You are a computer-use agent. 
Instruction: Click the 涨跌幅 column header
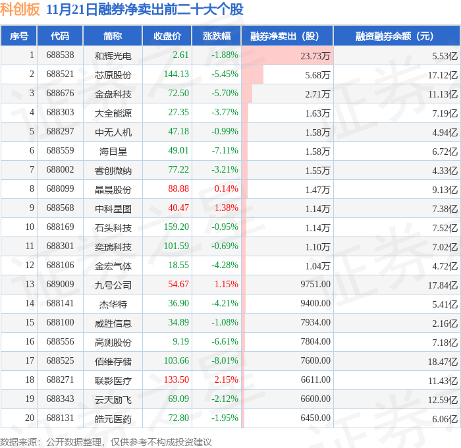coord(217,36)
